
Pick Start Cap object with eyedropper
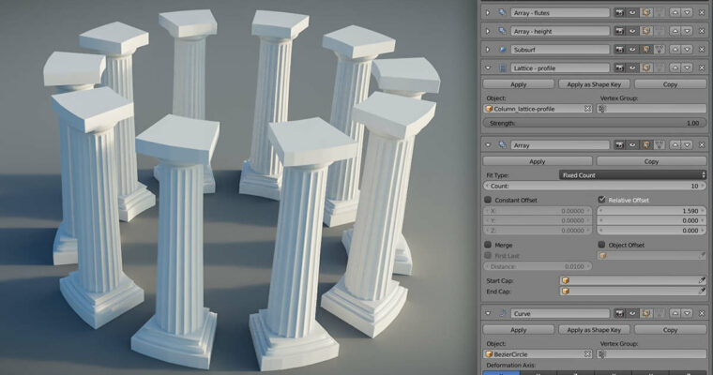click(x=702, y=280)
